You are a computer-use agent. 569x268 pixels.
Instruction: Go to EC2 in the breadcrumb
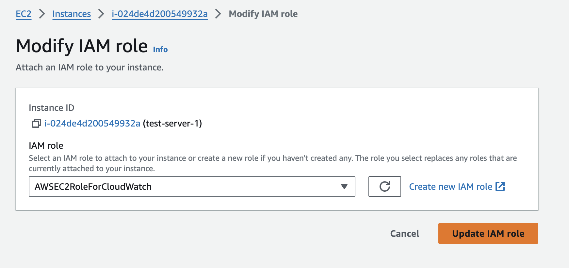pyautogui.click(x=24, y=14)
